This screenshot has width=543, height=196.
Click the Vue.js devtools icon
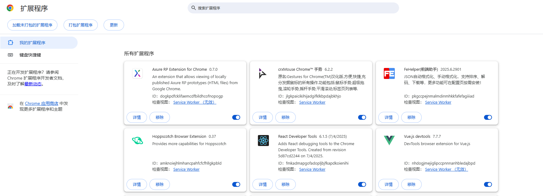click(389, 140)
